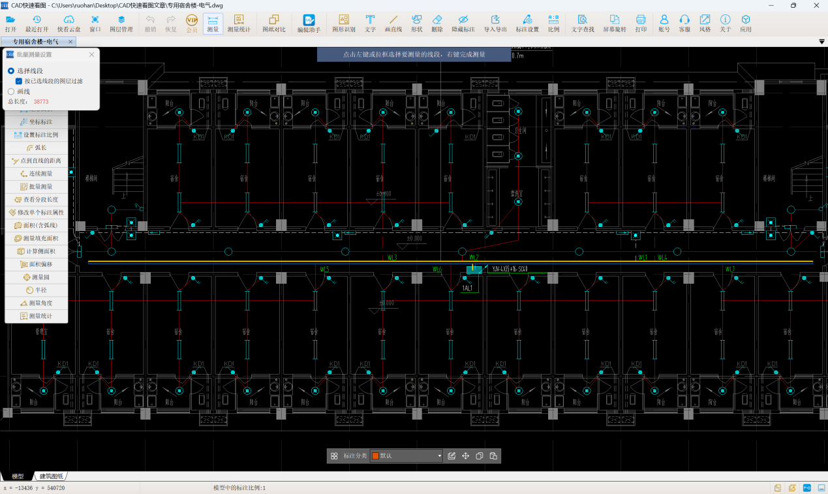The image size is (828, 494).
Task: Switch to the 建筑图纸 layout tab
Action: pyautogui.click(x=52, y=476)
